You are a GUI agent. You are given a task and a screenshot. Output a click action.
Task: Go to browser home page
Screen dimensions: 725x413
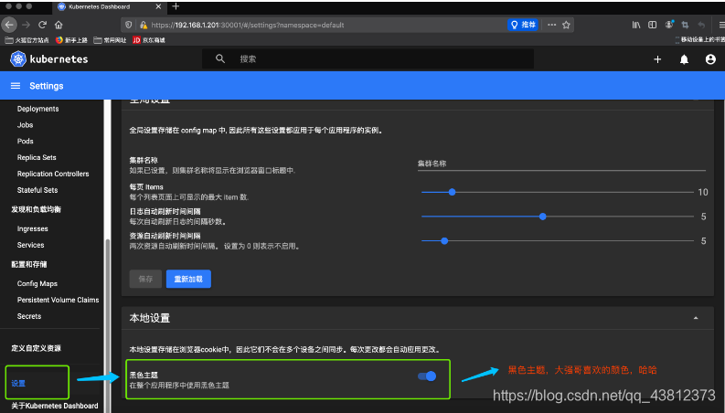59,25
